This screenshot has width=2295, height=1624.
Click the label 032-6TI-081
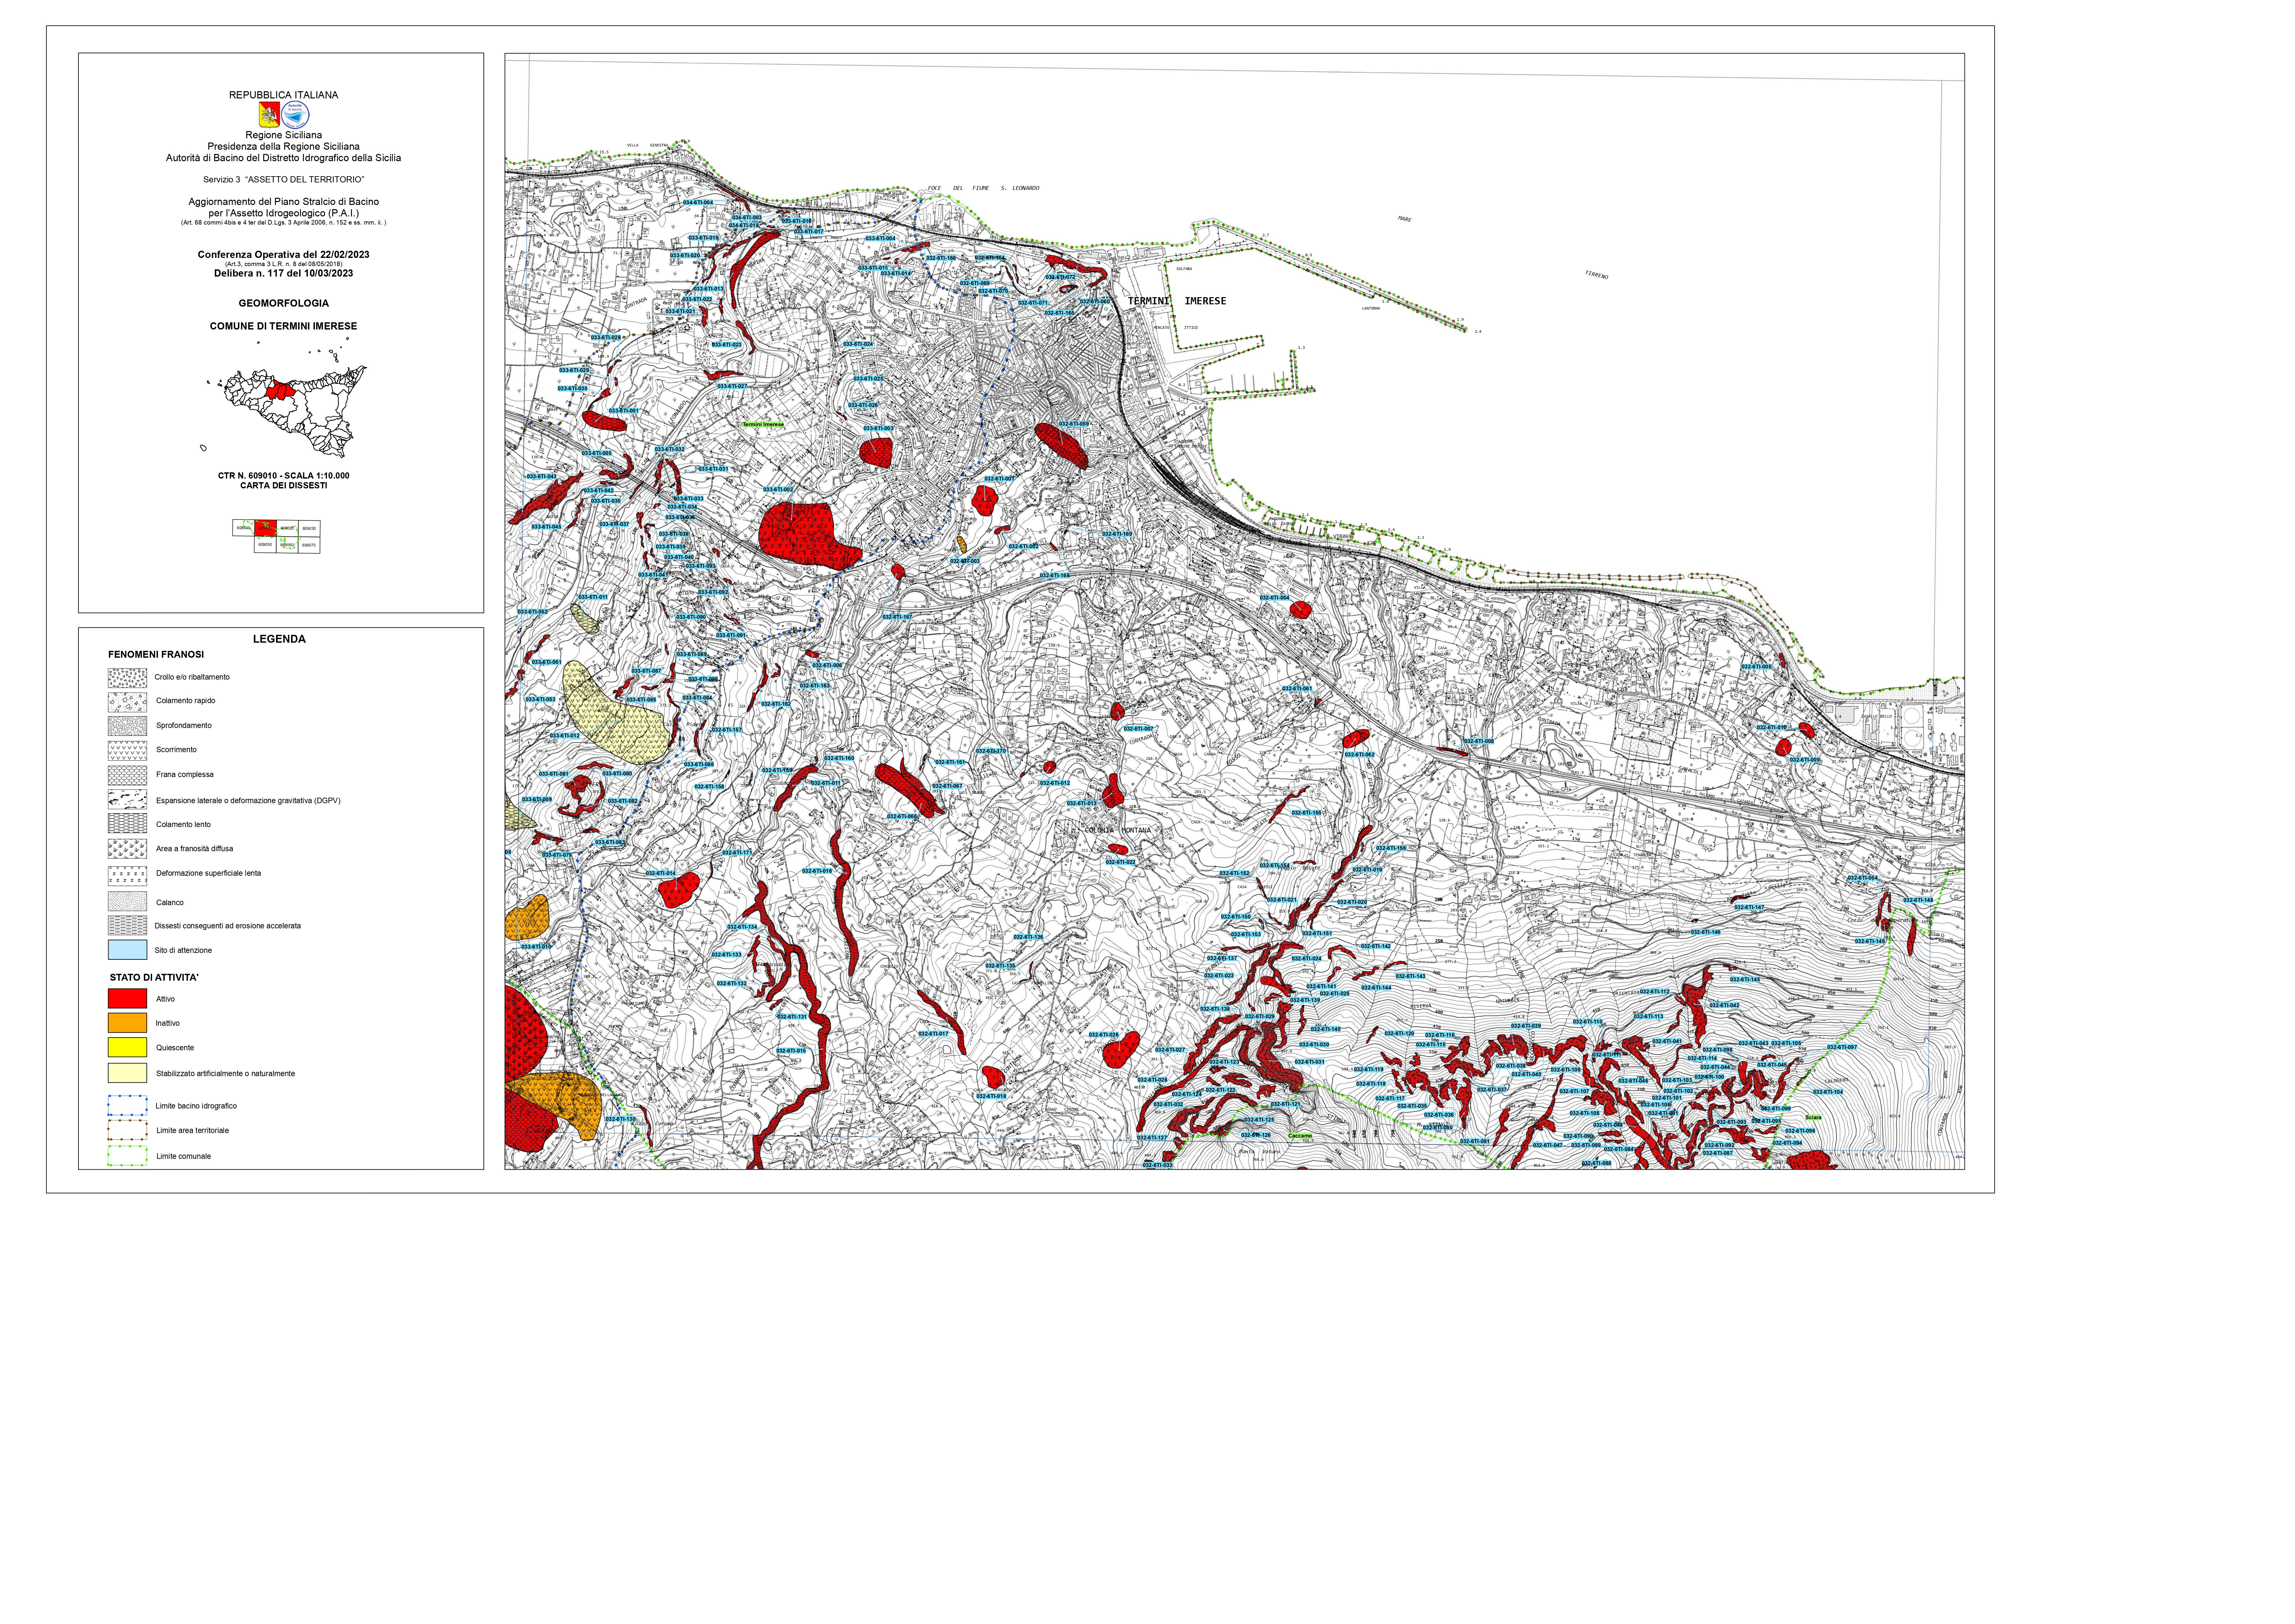coord(1475,1141)
